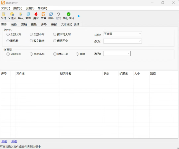The height and width of the screenshot is (149, 179).
Task: Clear the list with the 清空 icon
Action: [x=36, y=14]
